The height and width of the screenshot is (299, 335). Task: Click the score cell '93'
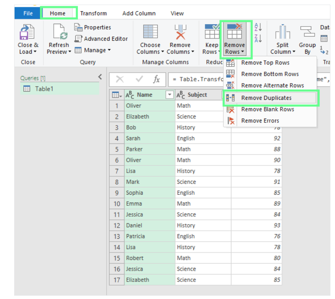(x=256, y=225)
